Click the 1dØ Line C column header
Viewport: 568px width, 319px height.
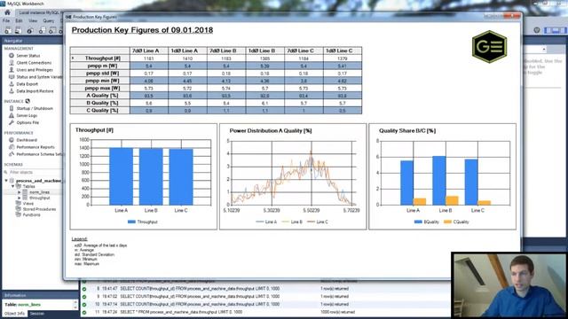pyautogui.click(x=343, y=51)
